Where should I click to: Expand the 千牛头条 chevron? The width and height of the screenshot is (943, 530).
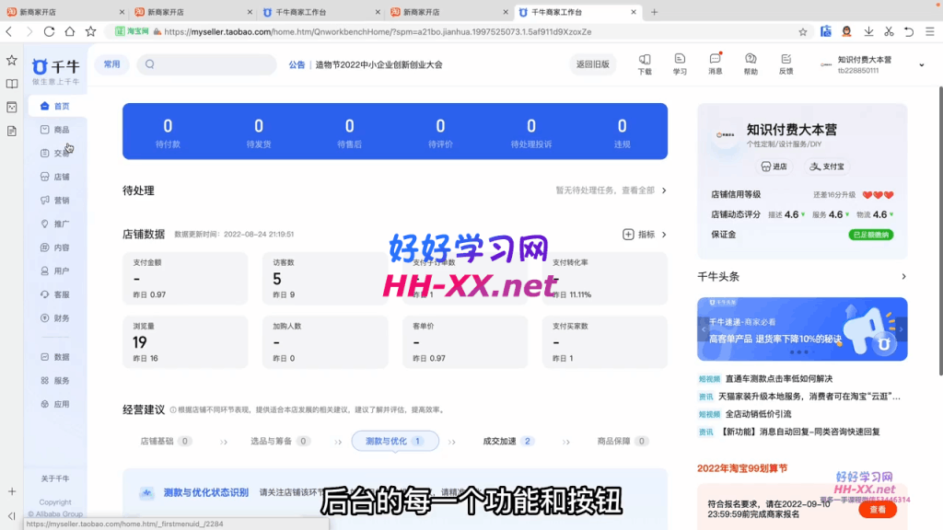click(903, 276)
